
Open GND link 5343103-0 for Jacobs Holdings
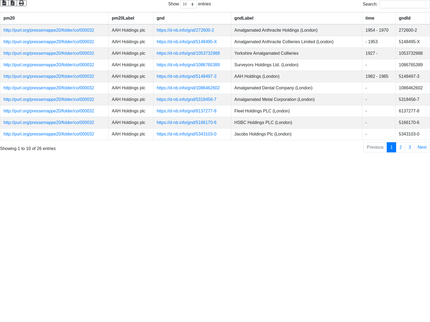click(x=186, y=134)
